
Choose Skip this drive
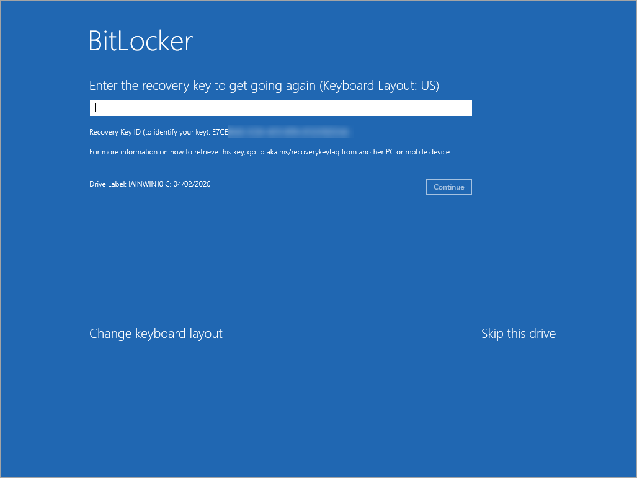coord(519,334)
